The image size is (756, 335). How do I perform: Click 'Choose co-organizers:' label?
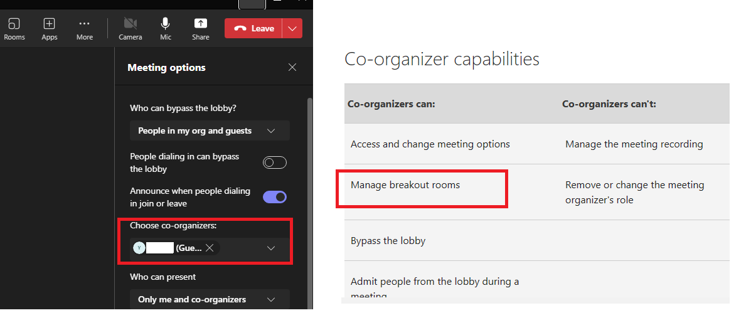tap(173, 225)
